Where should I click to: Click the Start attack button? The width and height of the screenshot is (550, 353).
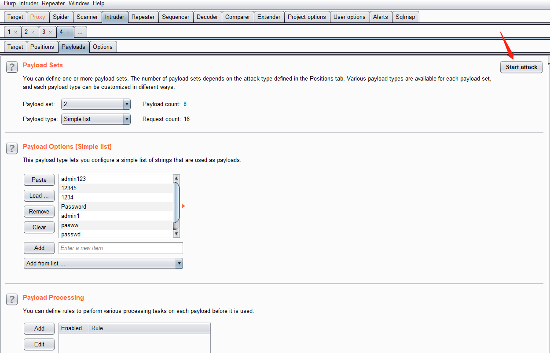pos(521,67)
